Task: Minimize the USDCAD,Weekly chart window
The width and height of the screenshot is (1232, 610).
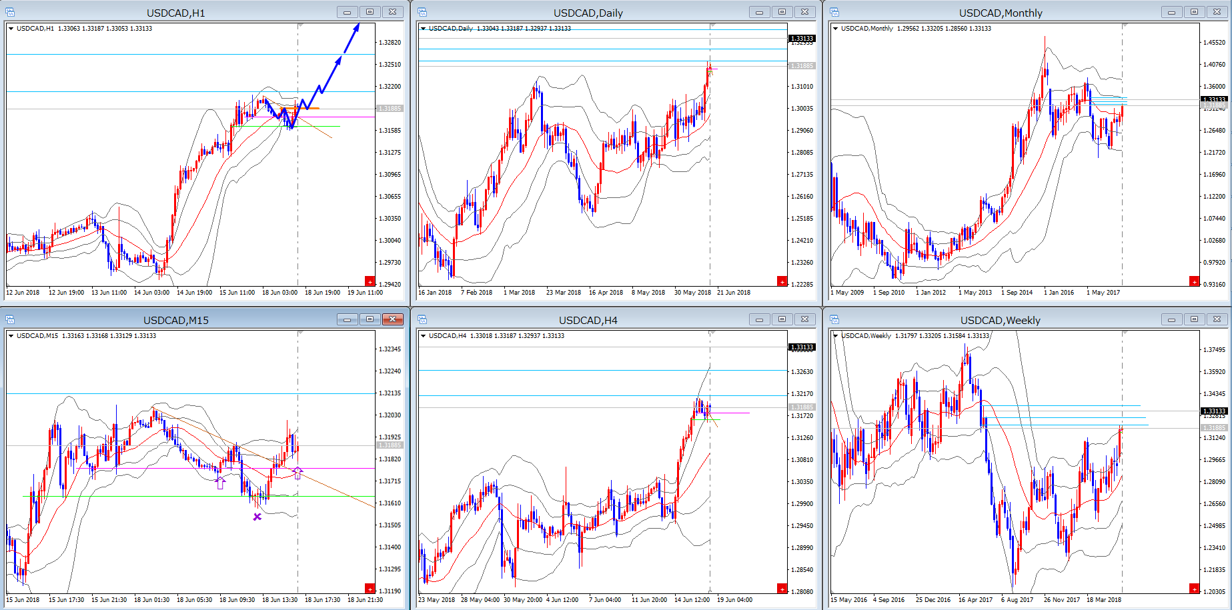Action: pyautogui.click(x=1171, y=320)
